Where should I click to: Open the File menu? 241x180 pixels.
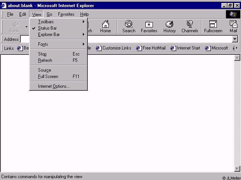[x=10, y=14]
